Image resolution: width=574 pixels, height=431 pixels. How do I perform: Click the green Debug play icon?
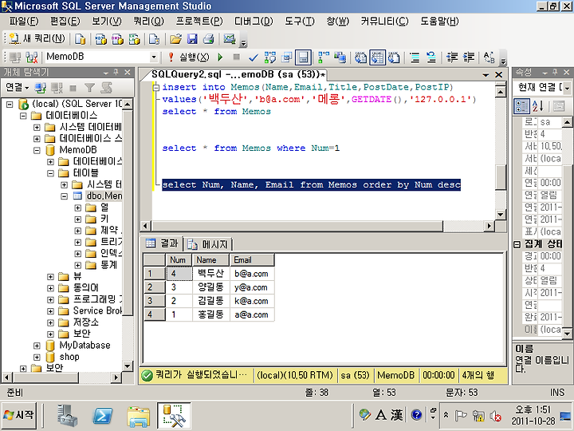pyautogui.click(x=220, y=57)
